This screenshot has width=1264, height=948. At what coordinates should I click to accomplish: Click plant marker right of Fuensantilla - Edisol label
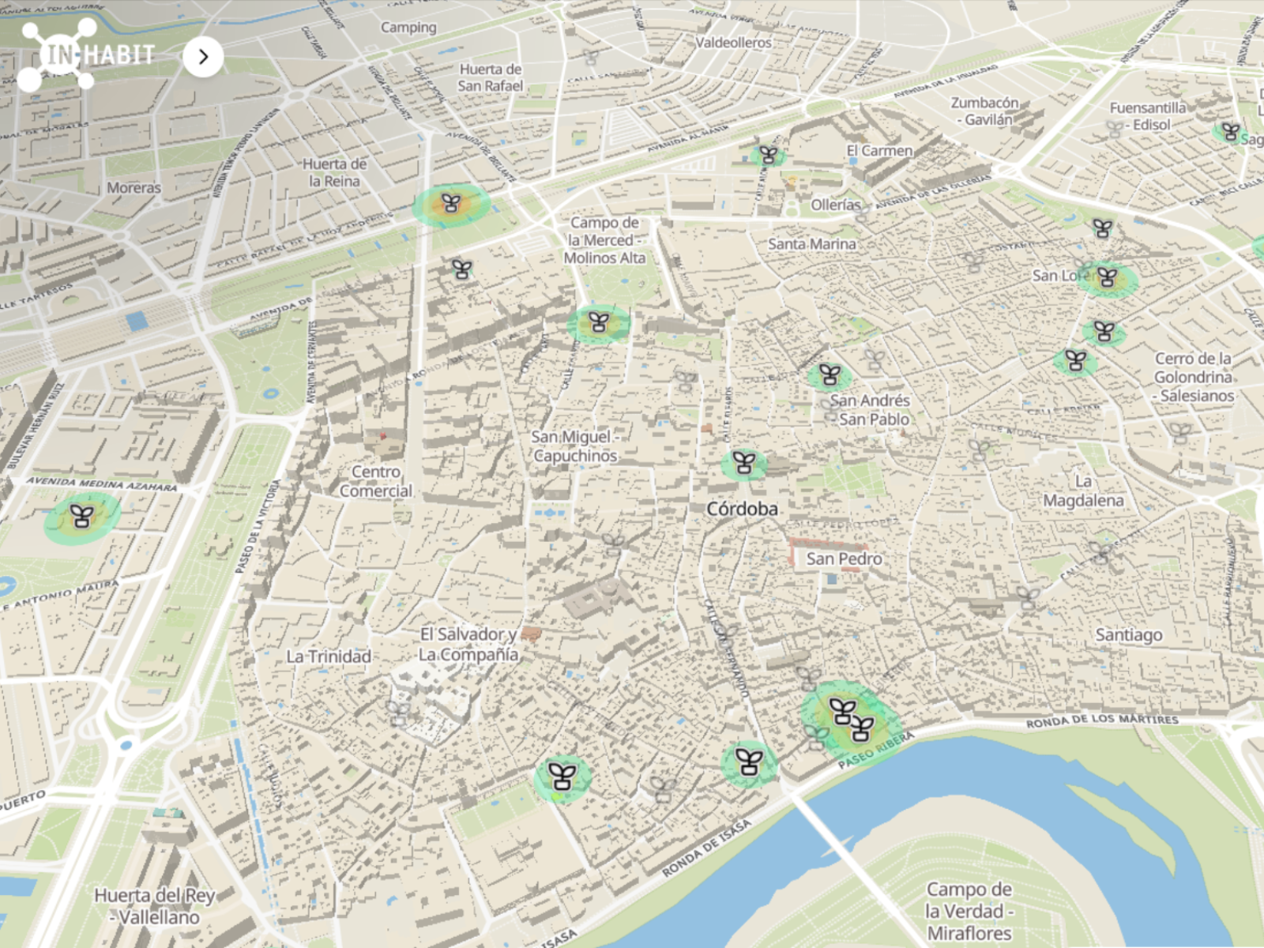[x=1230, y=132]
